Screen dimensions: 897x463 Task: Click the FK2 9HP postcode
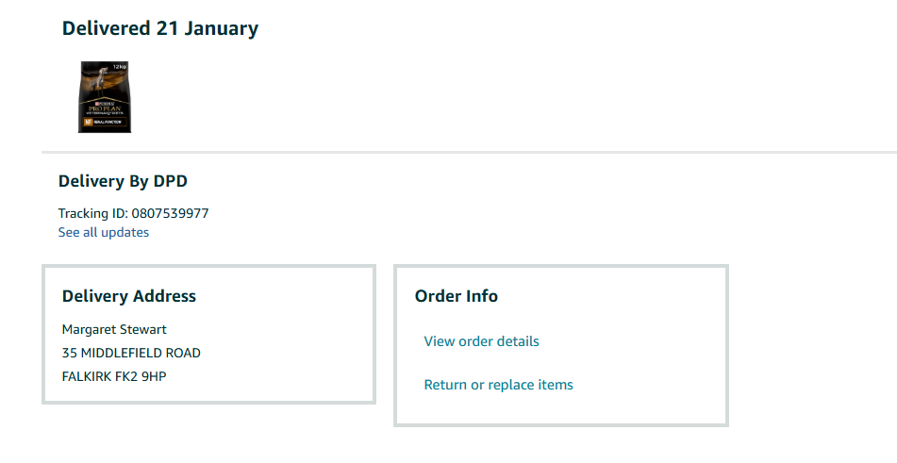pos(145,377)
